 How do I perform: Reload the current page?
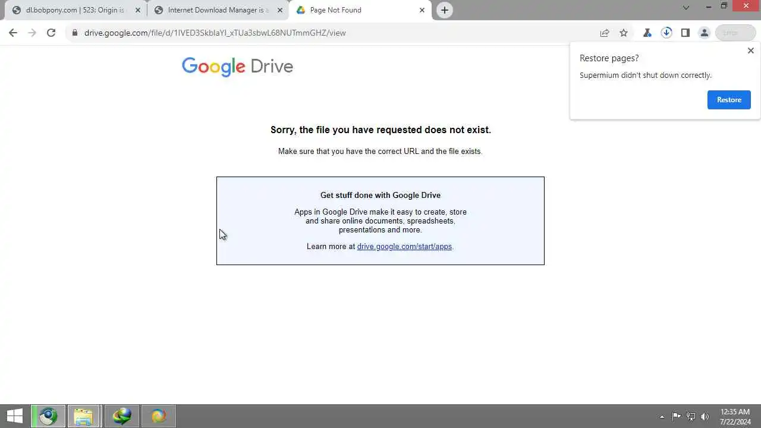(x=51, y=33)
